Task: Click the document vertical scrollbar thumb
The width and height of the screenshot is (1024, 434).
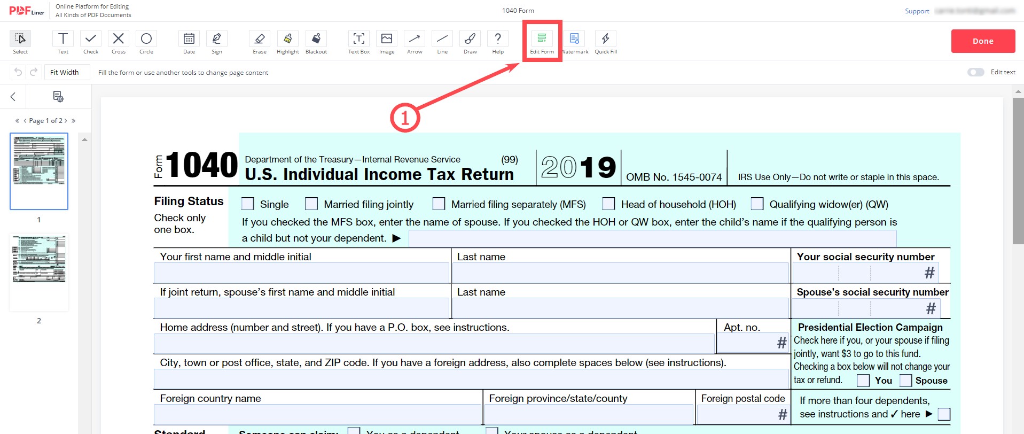Action: [x=1018, y=171]
